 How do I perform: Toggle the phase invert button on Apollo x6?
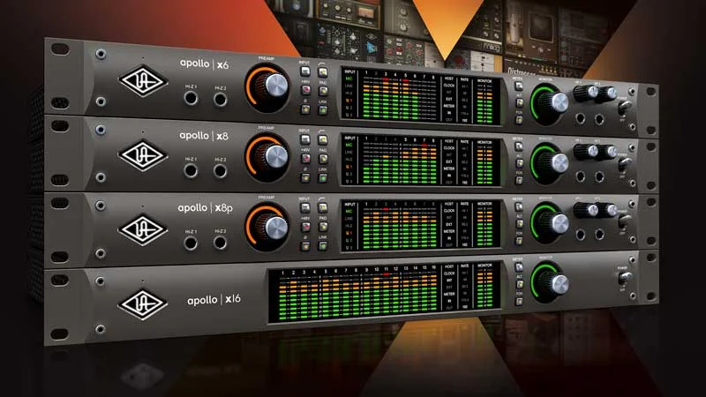pos(305,109)
